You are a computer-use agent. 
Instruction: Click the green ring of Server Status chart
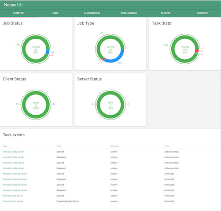110,93
